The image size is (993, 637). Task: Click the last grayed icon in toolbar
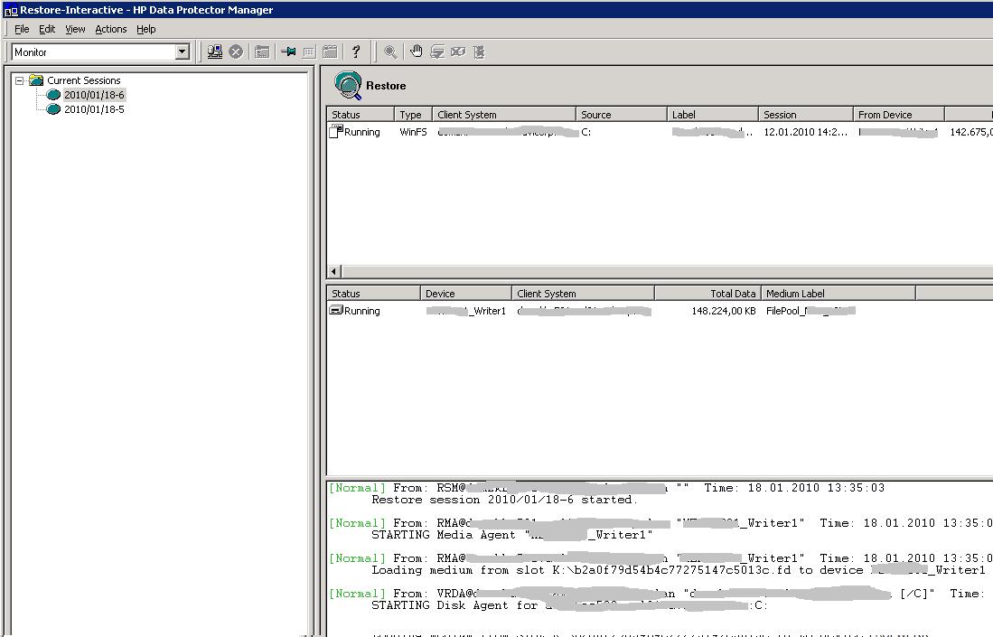coord(480,52)
